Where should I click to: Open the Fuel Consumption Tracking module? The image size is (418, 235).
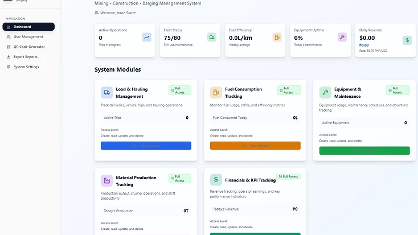tap(255, 146)
